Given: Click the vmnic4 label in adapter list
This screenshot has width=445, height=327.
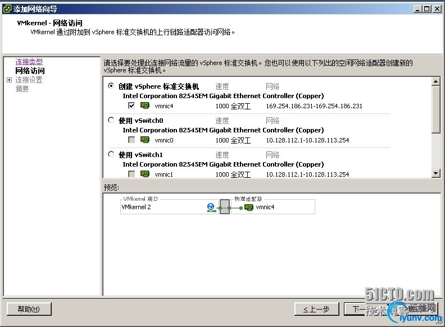Looking at the screenshot, I should (164, 106).
